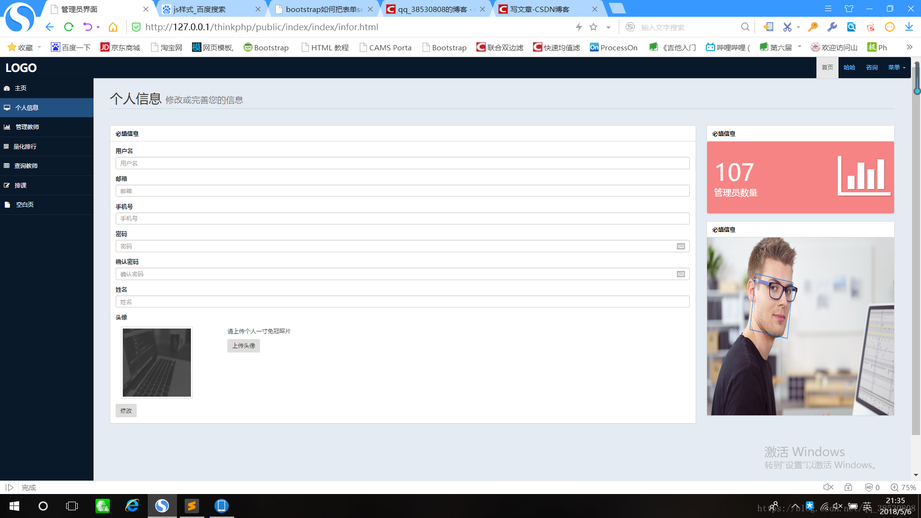Toggle the mute speaker icon in status bar
921x518 pixels.
coord(828,487)
